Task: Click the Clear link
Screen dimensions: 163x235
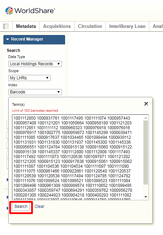Action: point(39,206)
